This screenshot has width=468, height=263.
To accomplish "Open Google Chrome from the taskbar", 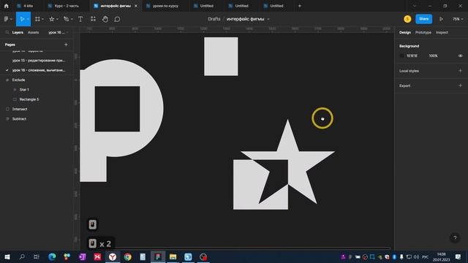I will (128, 256).
